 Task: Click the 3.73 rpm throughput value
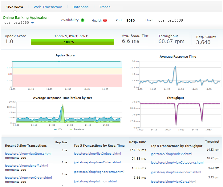214,177
